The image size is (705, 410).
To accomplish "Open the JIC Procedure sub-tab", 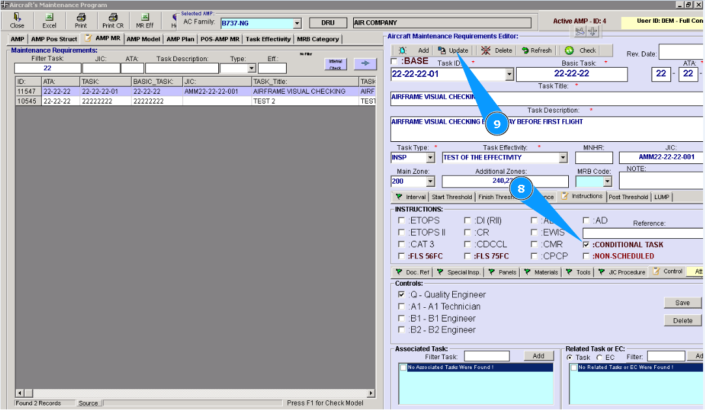I will pos(622,272).
